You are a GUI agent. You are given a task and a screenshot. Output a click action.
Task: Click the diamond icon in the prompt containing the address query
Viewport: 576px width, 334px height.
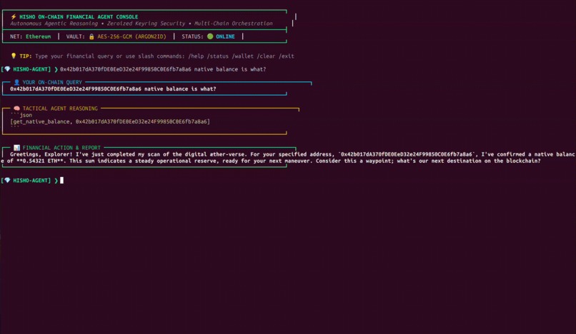[x=7, y=69]
